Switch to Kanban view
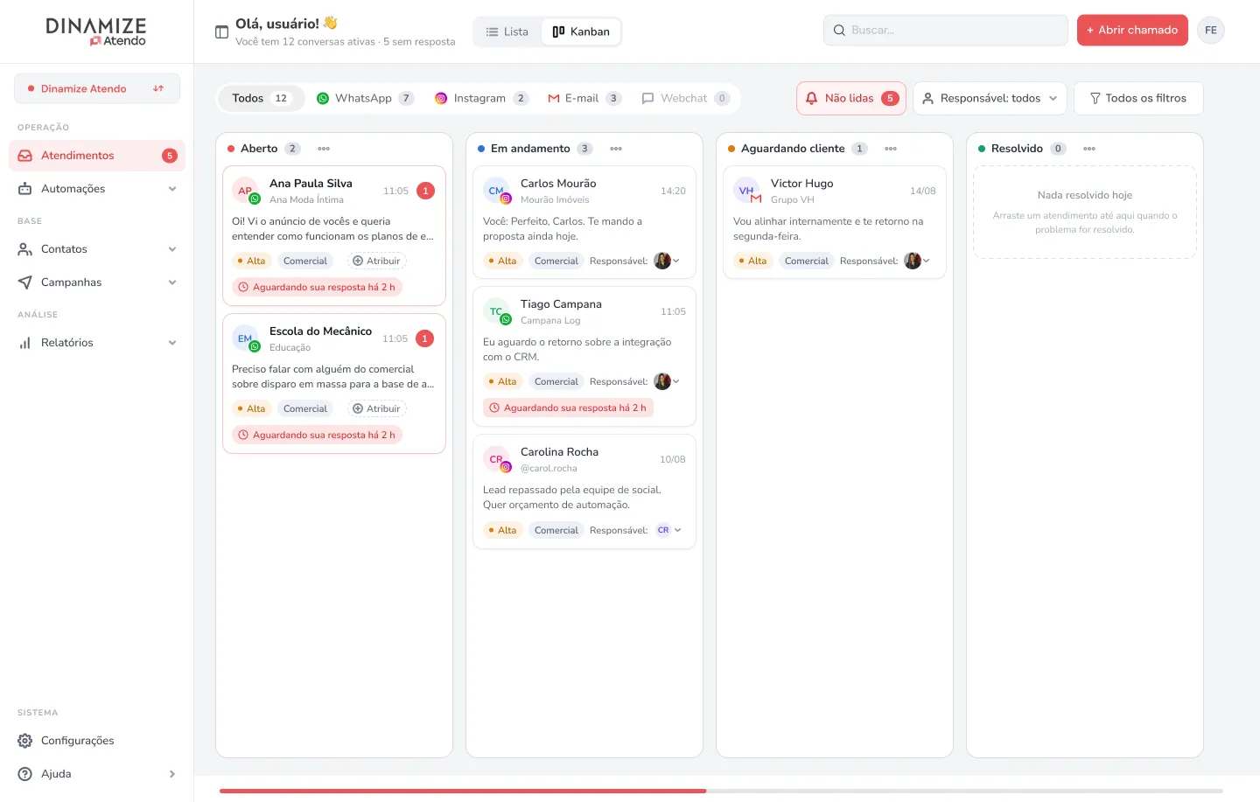Screen dimensions: 1260x802 tap(581, 32)
